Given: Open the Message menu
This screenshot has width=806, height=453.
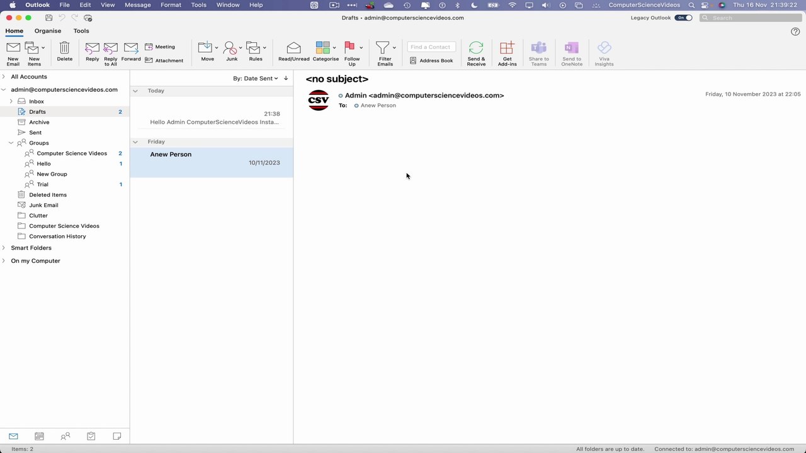Looking at the screenshot, I should click(x=138, y=5).
